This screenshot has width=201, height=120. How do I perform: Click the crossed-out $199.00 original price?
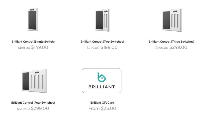tap(24, 48)
